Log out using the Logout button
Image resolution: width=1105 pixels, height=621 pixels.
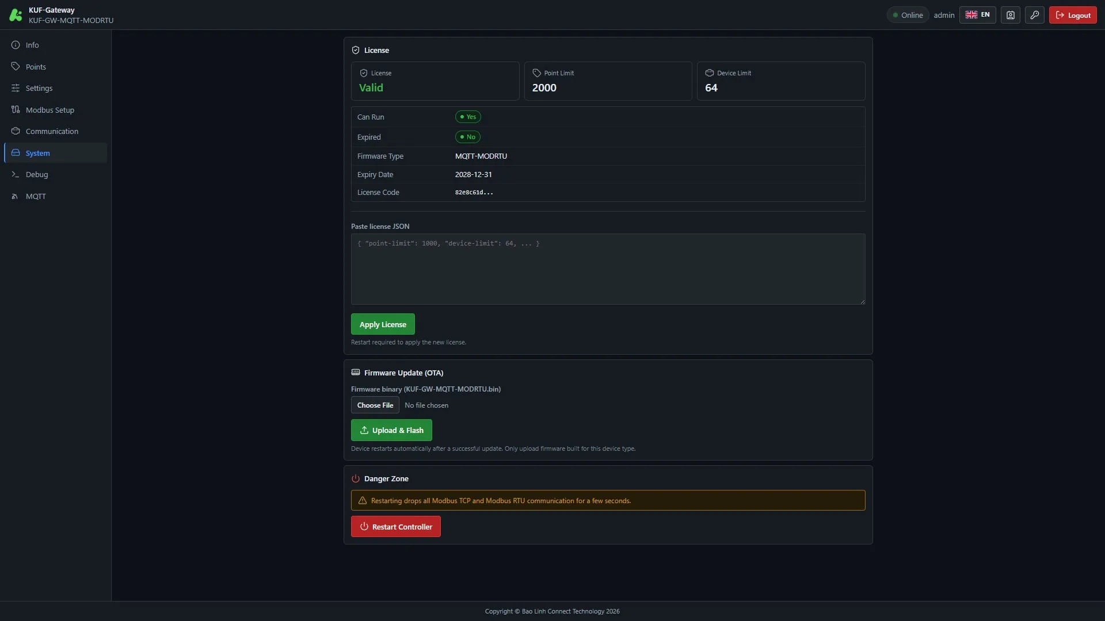pyautogui.click(x=1073, y=15)
